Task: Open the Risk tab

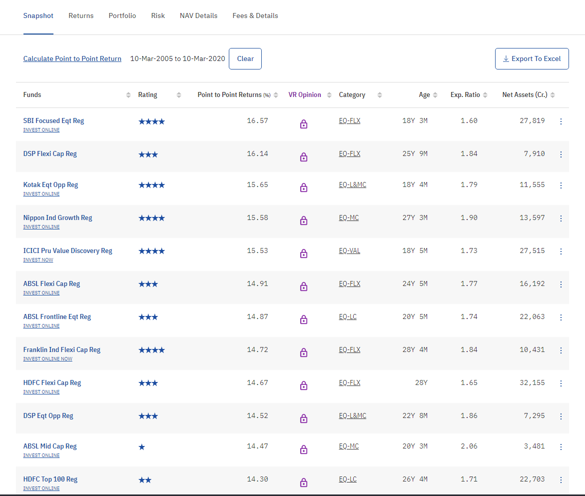Action: tap(158, 15)
